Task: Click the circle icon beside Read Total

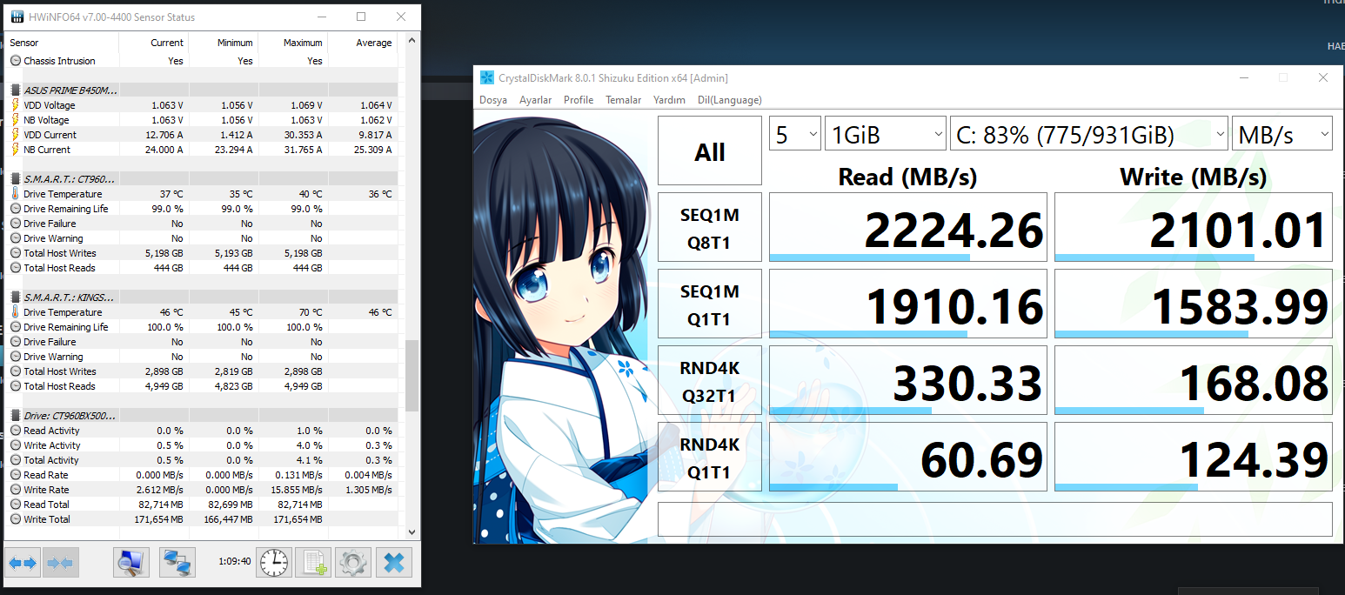Action: [16, 505]
